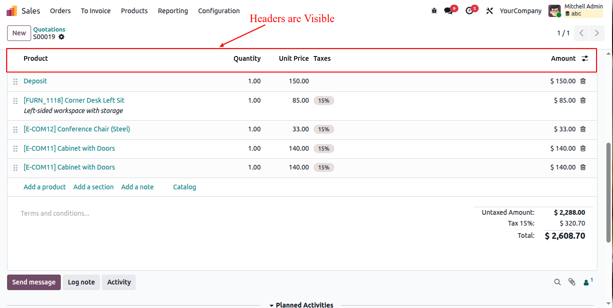Delete the Conference Chair (Steel) line
The width and height of the screenshot is (613, 308).
tap(583, 129)
